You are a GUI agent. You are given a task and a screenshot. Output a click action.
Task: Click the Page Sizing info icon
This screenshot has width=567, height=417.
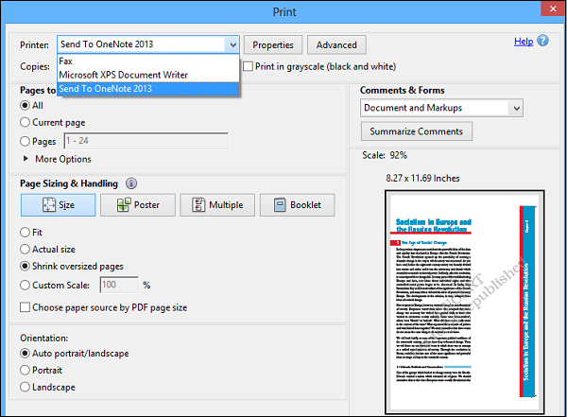click(131, 183)
